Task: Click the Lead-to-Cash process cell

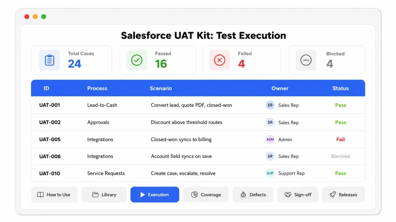Action: 102,105
